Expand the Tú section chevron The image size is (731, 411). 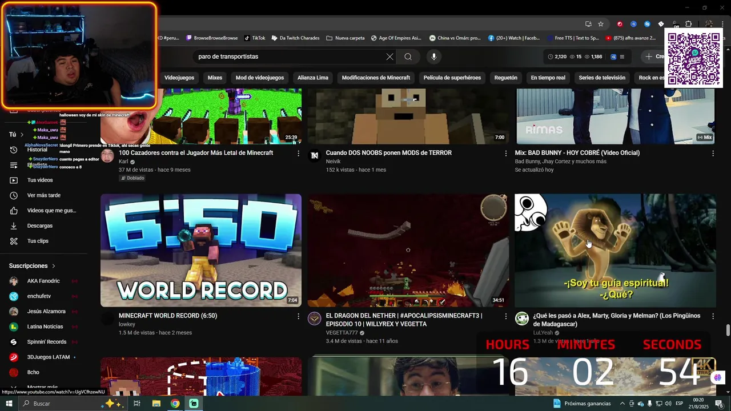pyautogui.click(x=22, y=135)
